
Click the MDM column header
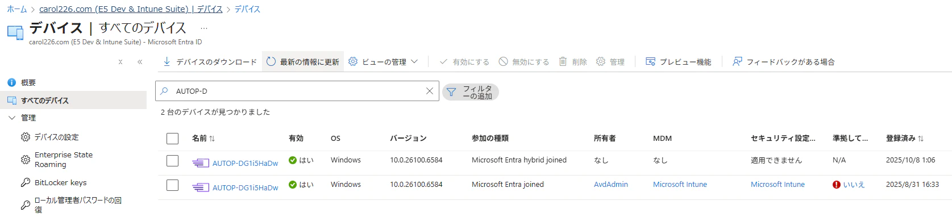pos(662,138)
